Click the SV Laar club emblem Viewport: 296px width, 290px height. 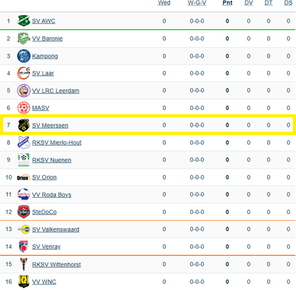tap(24, 73)
